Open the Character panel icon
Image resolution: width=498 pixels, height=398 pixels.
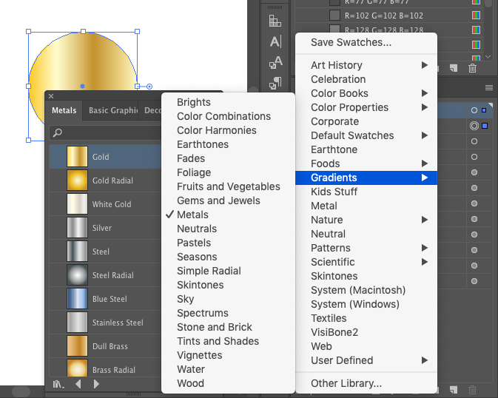click(x=275, y=41)
